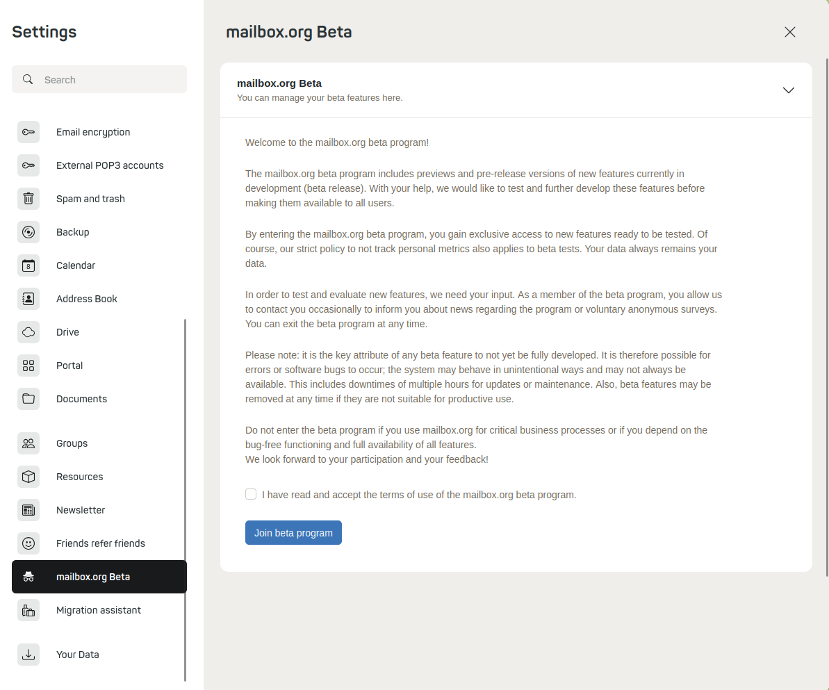Click the Drive cloud icon
829x690 pixels.
[x=28, y=332]
